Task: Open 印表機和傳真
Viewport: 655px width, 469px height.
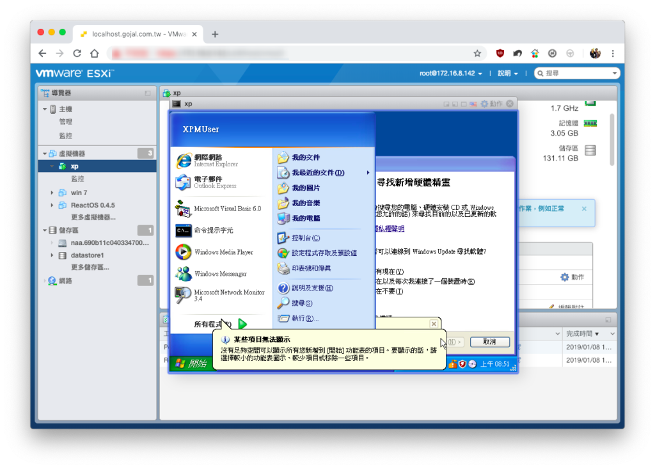Action: point(304,268)
